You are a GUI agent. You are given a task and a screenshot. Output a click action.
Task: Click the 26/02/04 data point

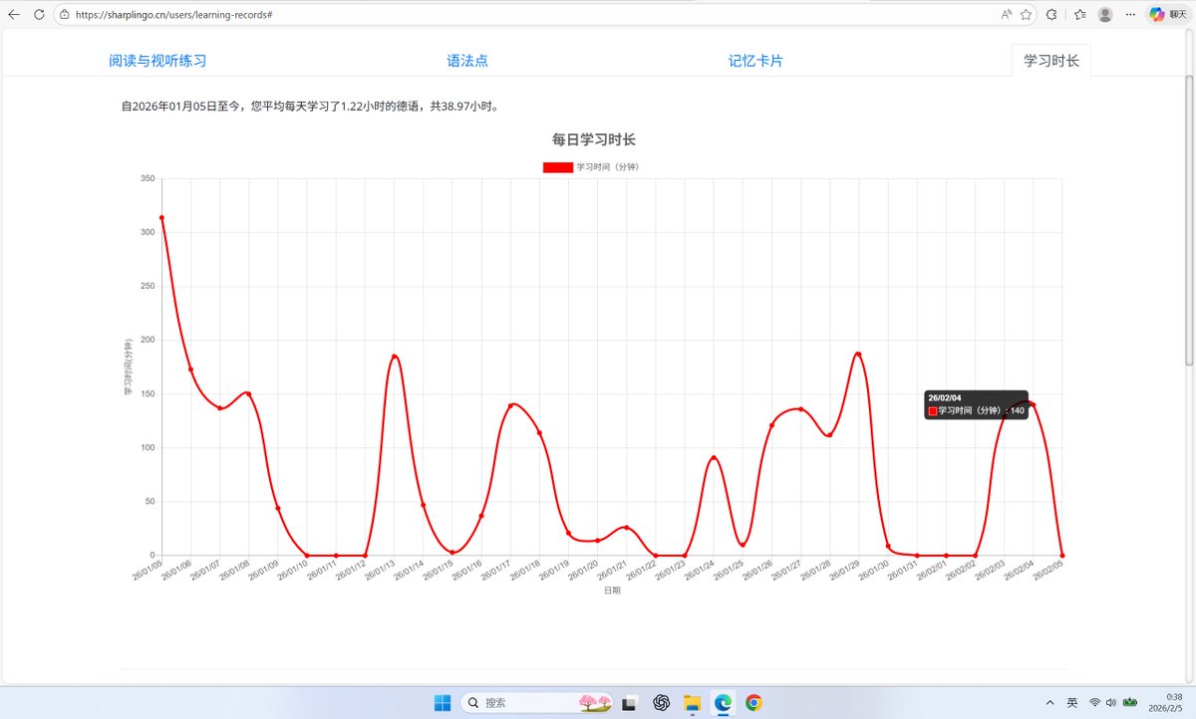(1033, 404)
